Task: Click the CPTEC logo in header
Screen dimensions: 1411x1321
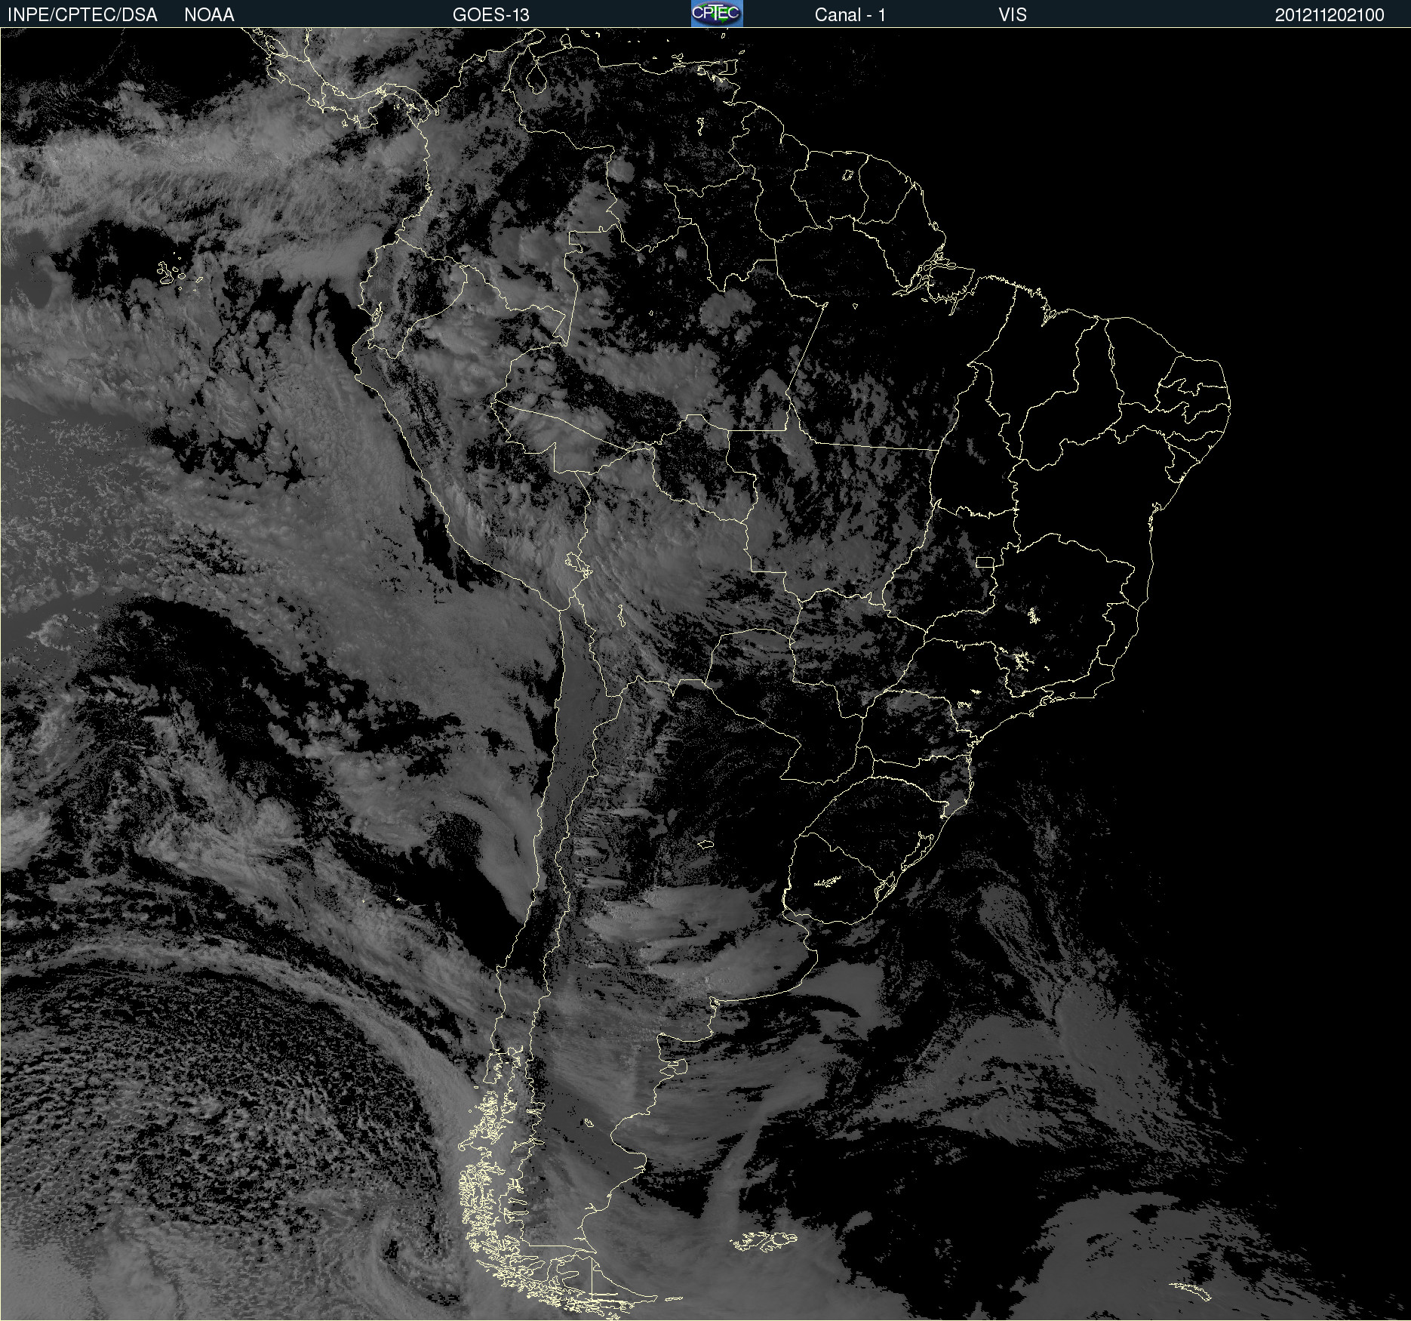Action: [717, 14]
